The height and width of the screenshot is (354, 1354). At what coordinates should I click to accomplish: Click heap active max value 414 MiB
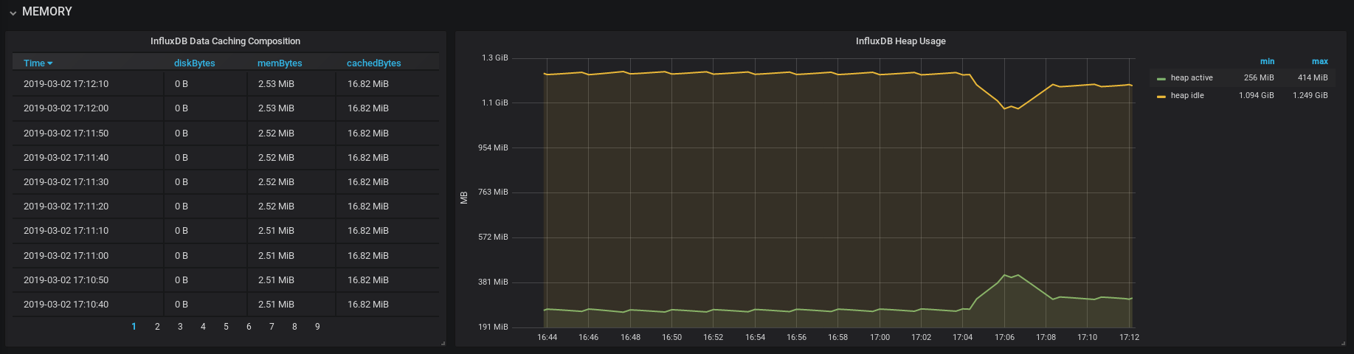coord(1313,78)
